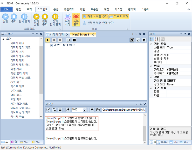The height and width of the screenshot is (150, 192).
Task: Collapse the 작업 property group
Action: [151, 77]
